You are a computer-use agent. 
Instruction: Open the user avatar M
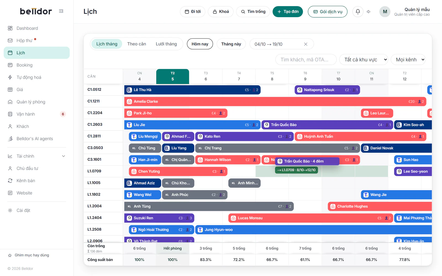[385, 12]
